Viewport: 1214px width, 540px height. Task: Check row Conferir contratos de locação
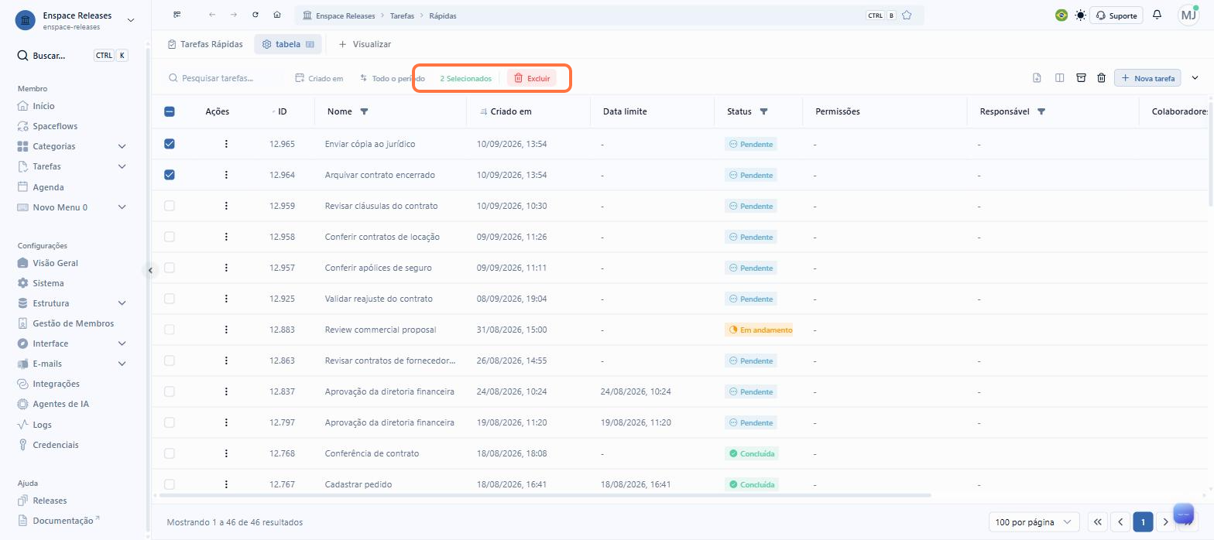pos(170,237)
